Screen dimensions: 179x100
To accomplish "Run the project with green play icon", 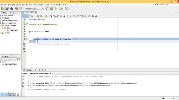I will pyautogui.click(x=56, y=8).
